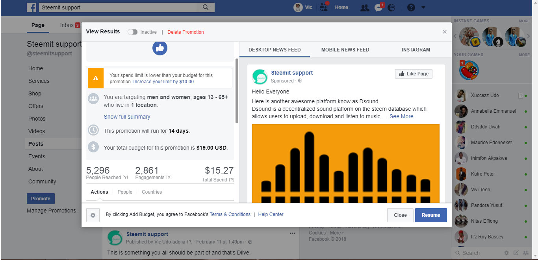538x260 pixels.
Task: Click the chat Search field
Action: click(477, 253)
